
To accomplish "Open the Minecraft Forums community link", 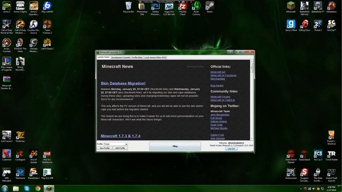I will pos(220,97).
